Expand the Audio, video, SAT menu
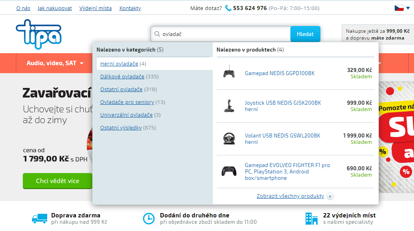 [x=55, y=63]
